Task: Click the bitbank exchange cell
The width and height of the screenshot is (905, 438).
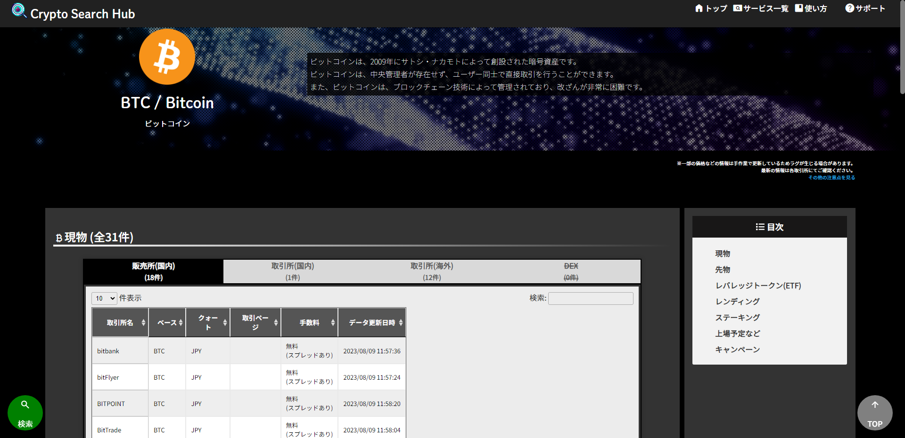Action: [x=120, y=351]
